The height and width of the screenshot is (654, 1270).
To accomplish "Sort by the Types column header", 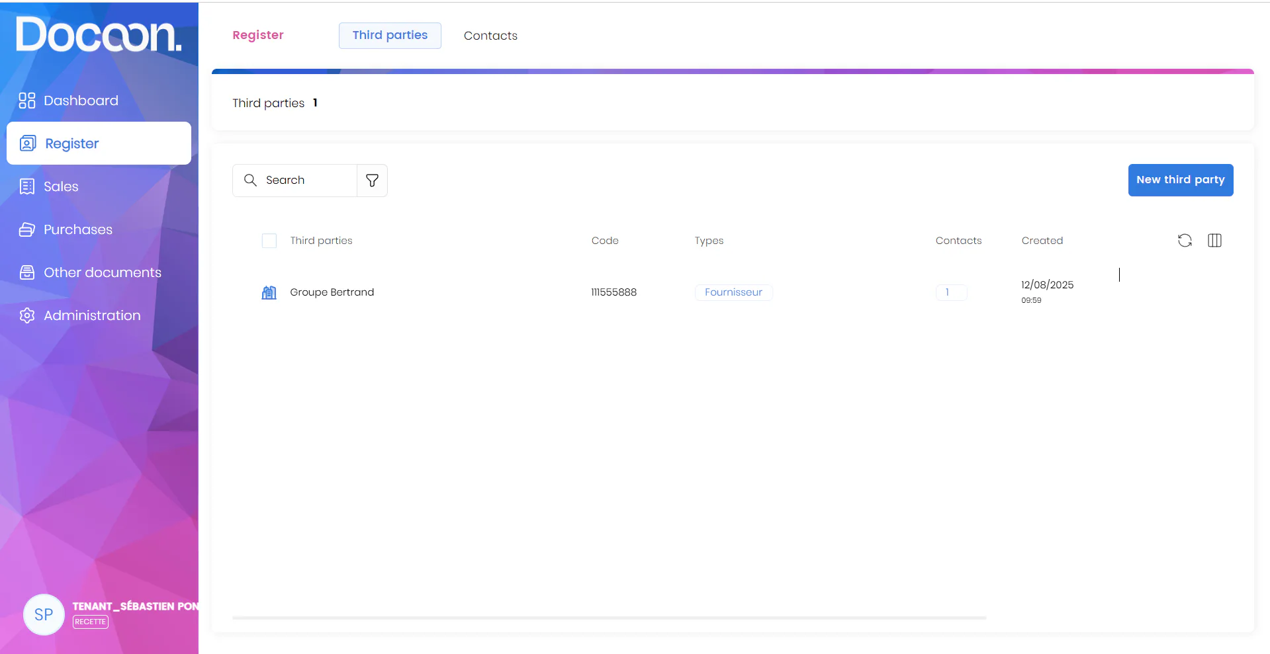I will pos(709,241).
